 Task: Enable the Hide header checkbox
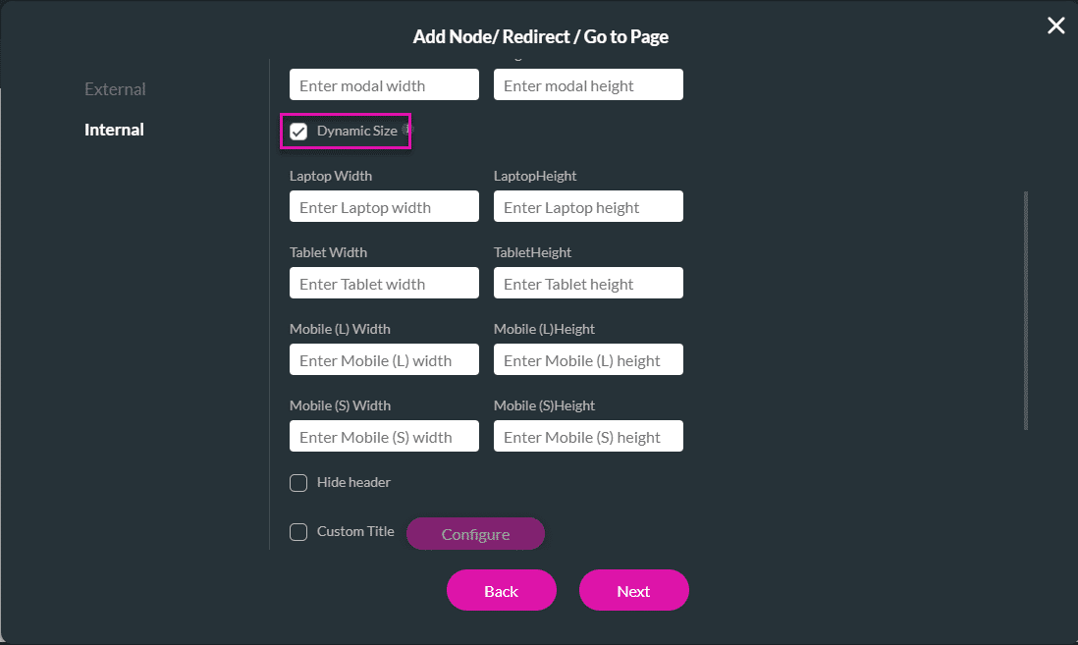(x=298, y=483)
